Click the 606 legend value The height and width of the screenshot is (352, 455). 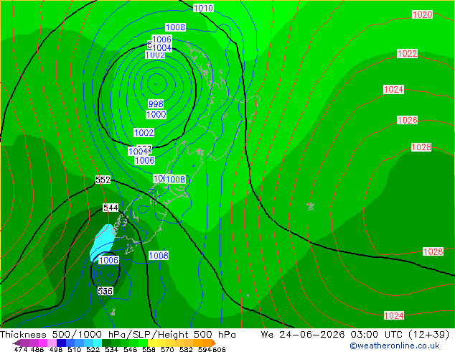(219, 349)
